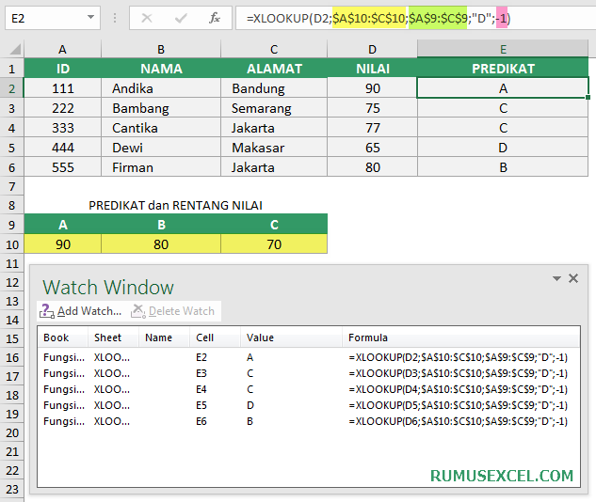Click the XLOOKUP(D5 formula in watch list
Image resolution: width=596 pixels, height=502 pixels.
coord(458,405)
